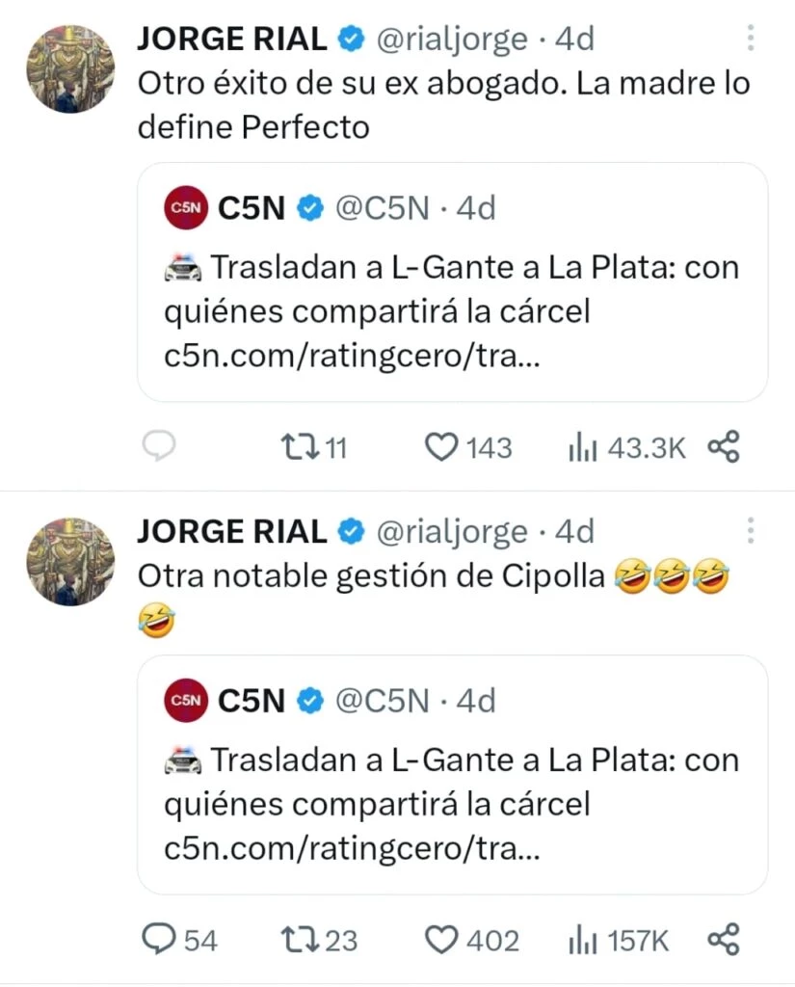Retweet the Cipolla tweet with 23 retweets
Viewport: 795px width, 987px height.
tap(293, 940)
